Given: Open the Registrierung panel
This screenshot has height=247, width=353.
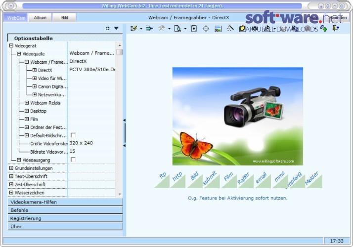Looking at the screenshot, I should pos(65,218).
